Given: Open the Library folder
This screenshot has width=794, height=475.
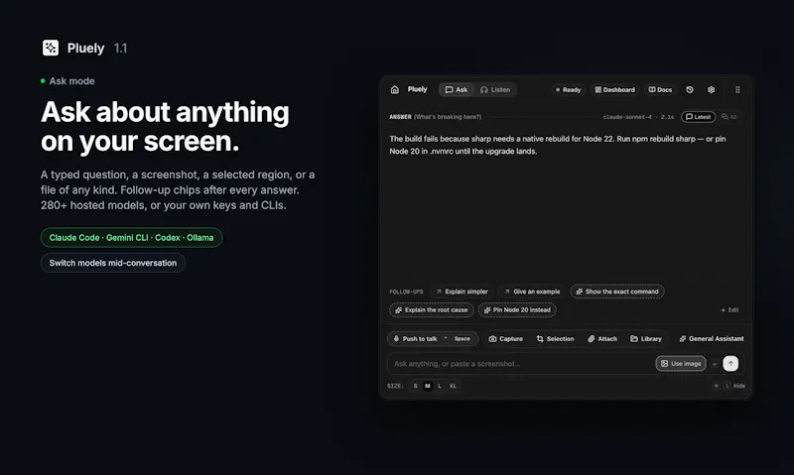Looking at the screenshot, I should click(x=646, y=339).
